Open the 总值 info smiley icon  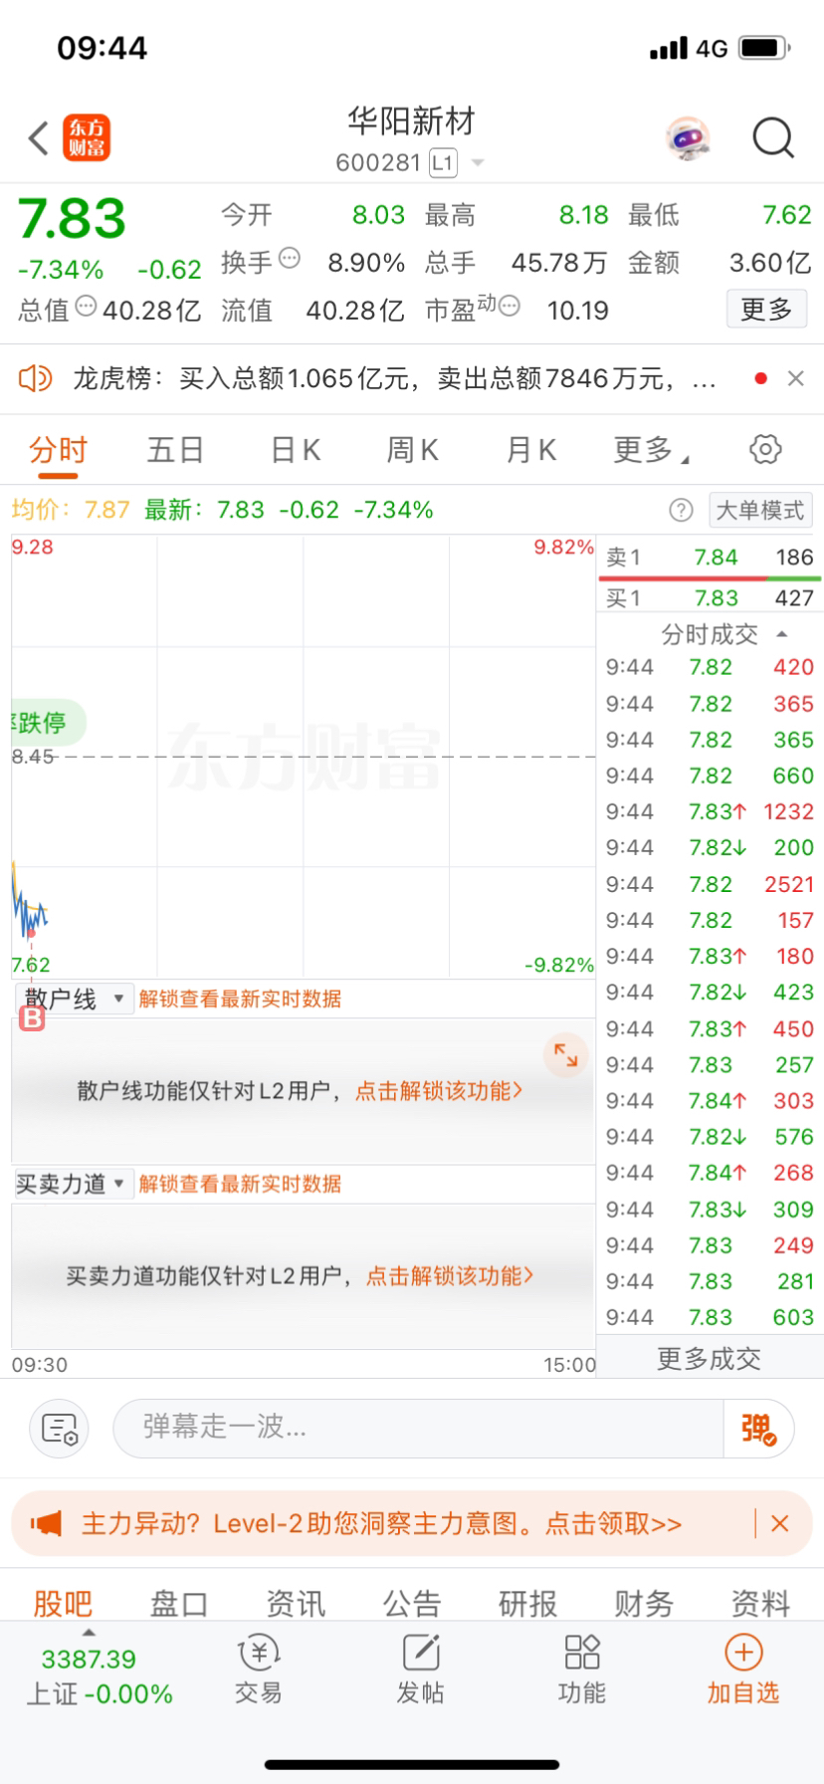tap(86, 307)
